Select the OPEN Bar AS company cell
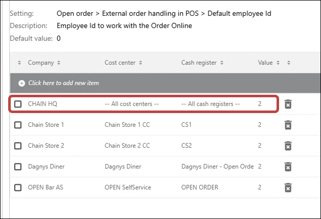This screenshot has width=321, height=219. click(45, 187)
